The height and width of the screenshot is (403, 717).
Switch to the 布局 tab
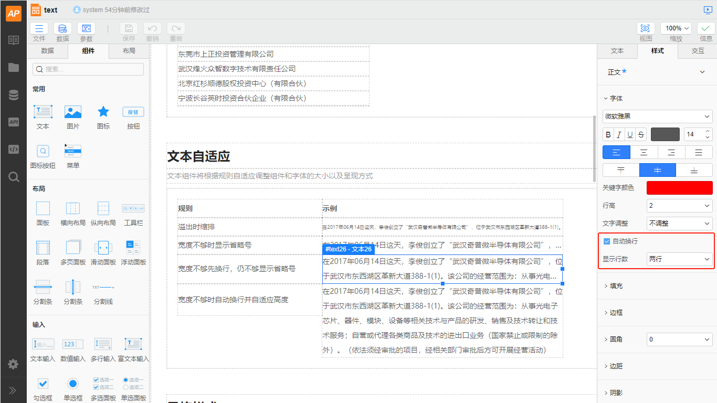click(x=129, y=51)
